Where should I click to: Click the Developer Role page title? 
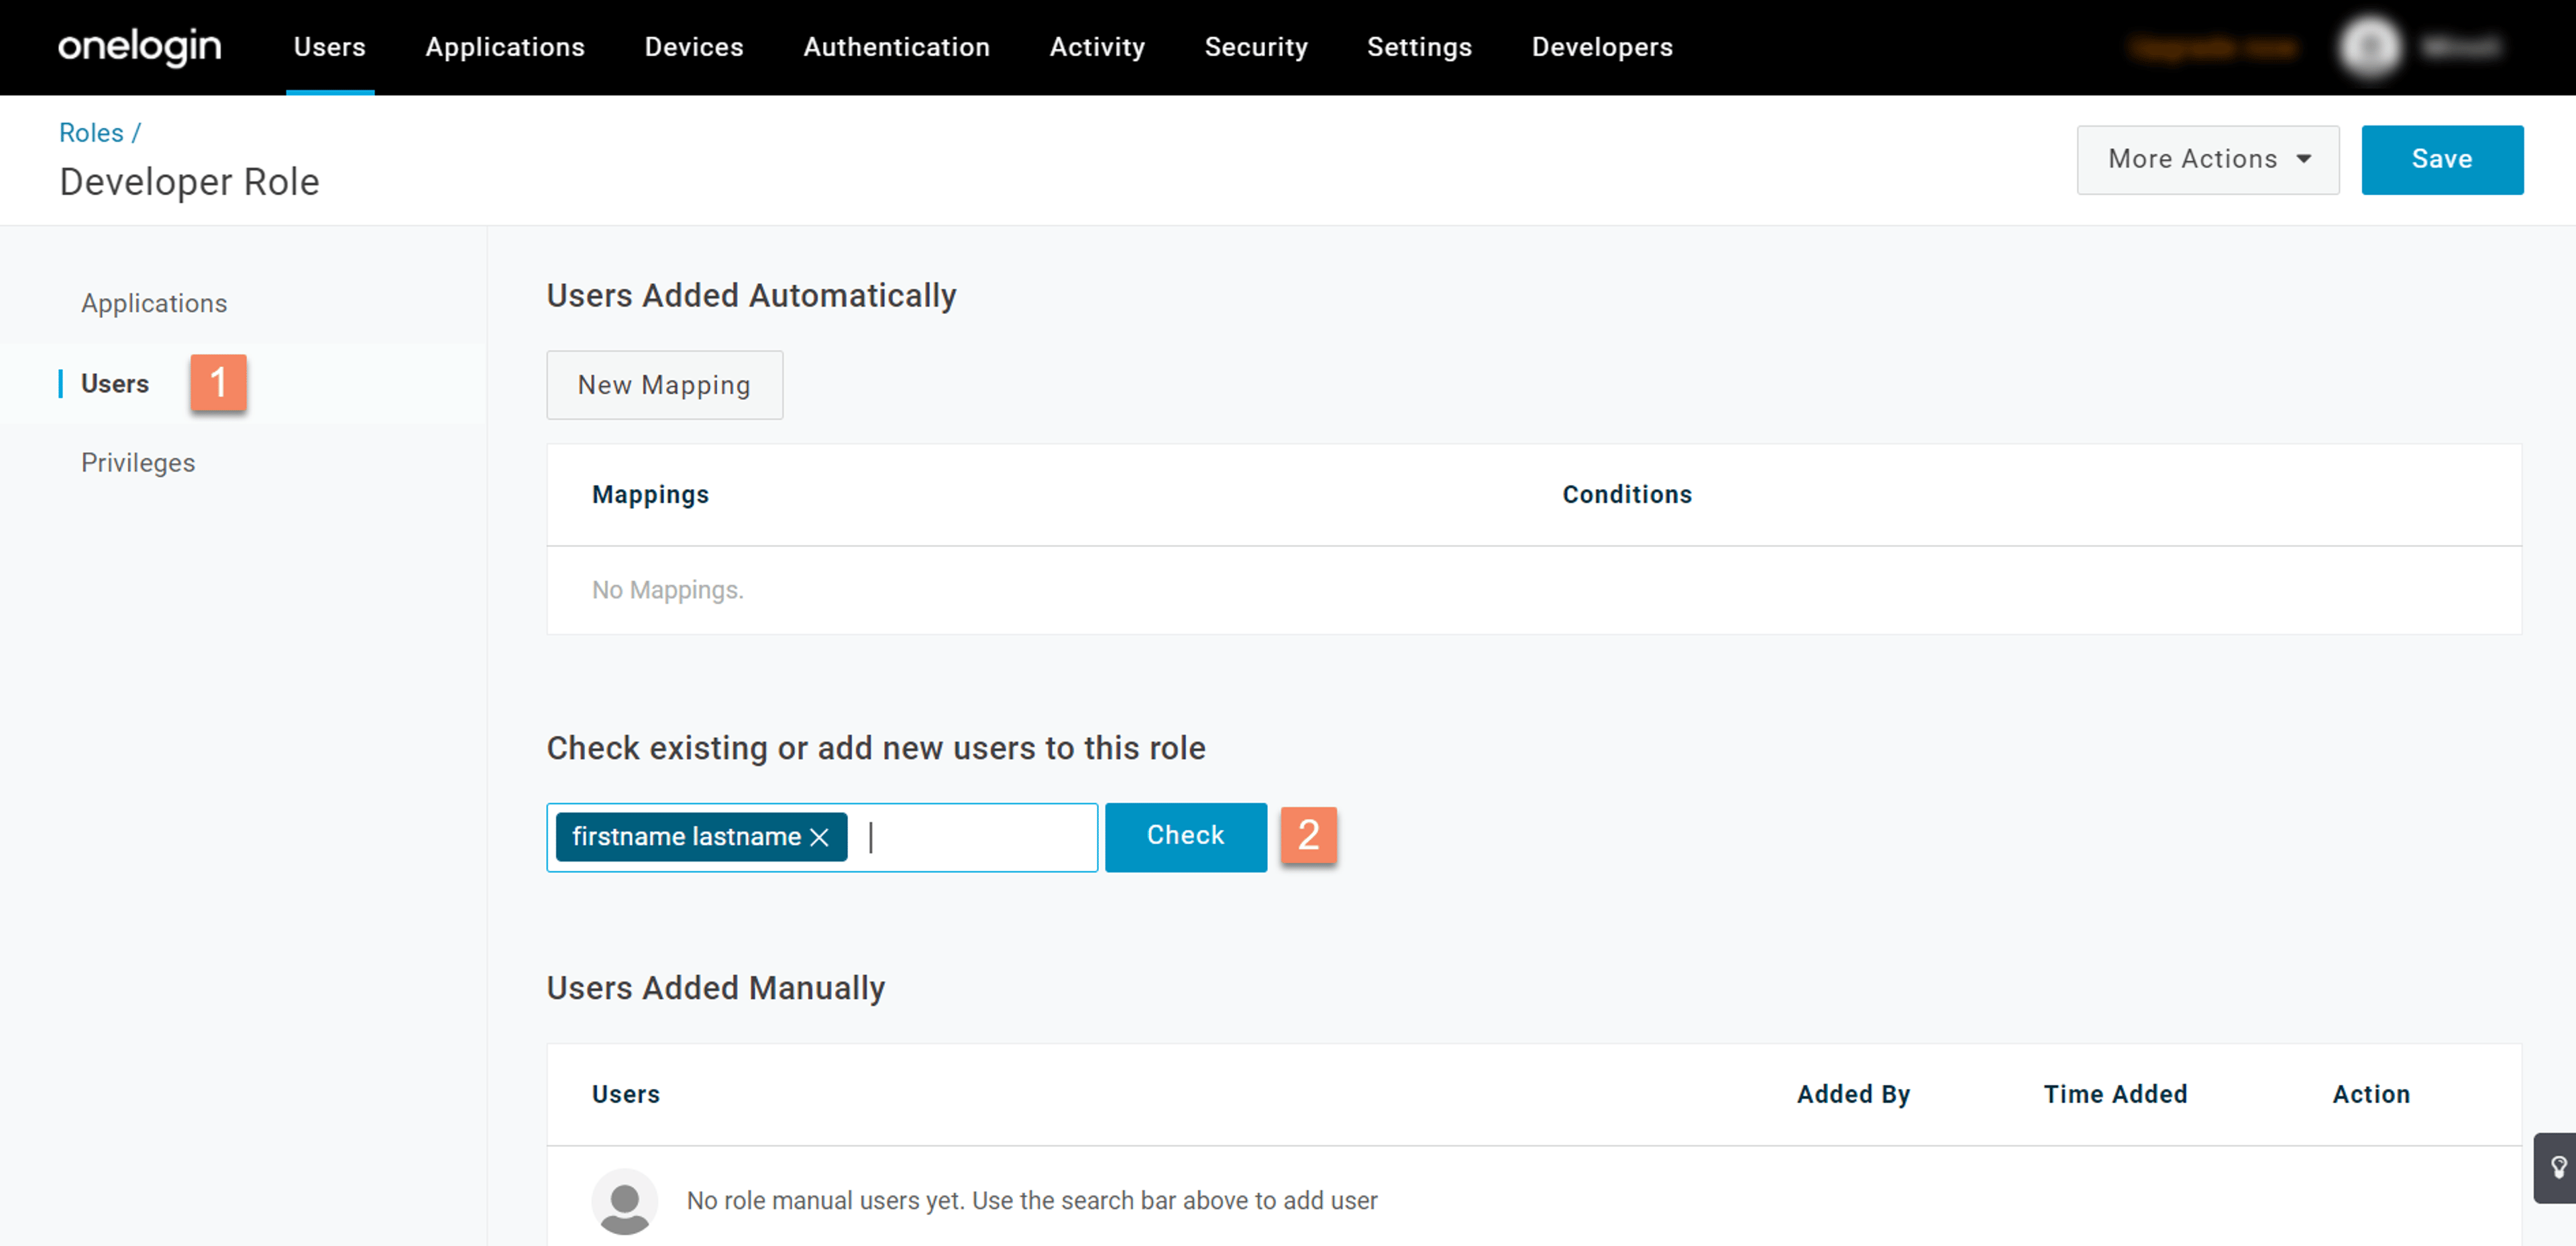click(190, 182)
